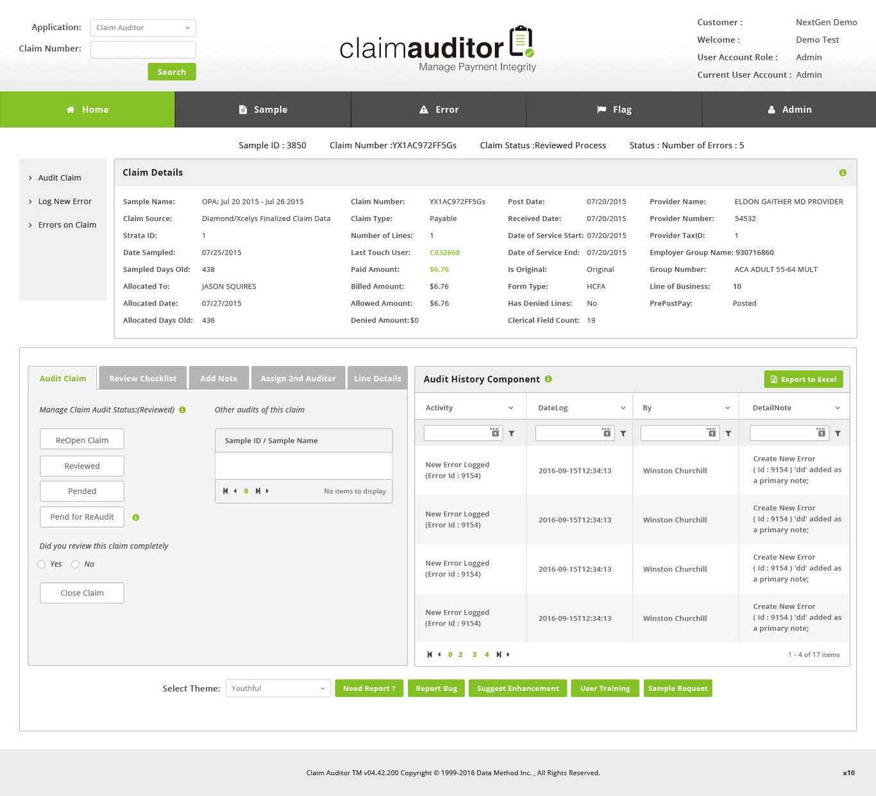Switch to Add Note tab

point(219,378)
